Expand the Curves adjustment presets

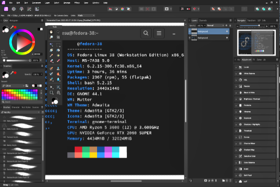click(x=236, y=137)
